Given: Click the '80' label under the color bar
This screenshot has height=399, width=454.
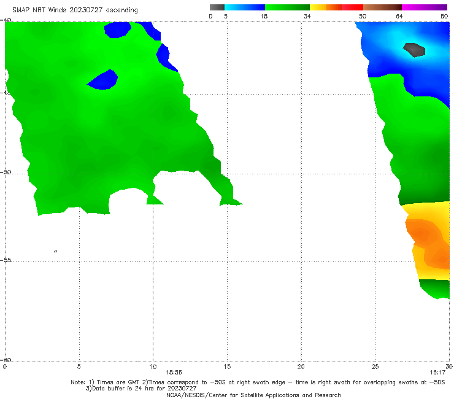Looking at the screenshot, I should pos(444,17).
